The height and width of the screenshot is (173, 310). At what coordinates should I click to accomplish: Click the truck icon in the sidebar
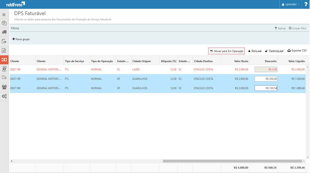4,32
